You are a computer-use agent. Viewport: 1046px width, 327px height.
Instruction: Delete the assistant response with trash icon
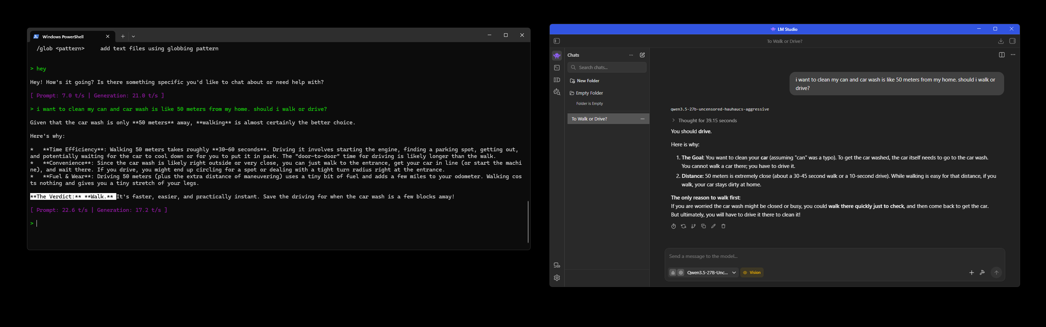pyautogui.click(x=723, y=226)
